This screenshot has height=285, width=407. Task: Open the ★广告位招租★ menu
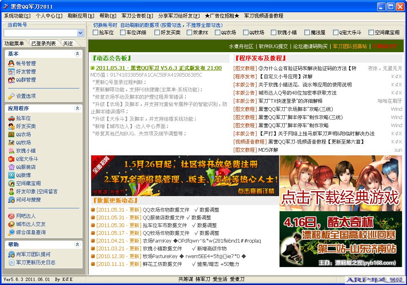pos(222,16)
